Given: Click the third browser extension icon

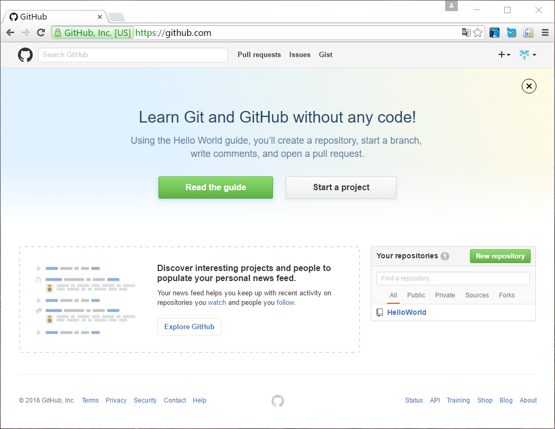Looking at the screenshot, I should 528,33.
